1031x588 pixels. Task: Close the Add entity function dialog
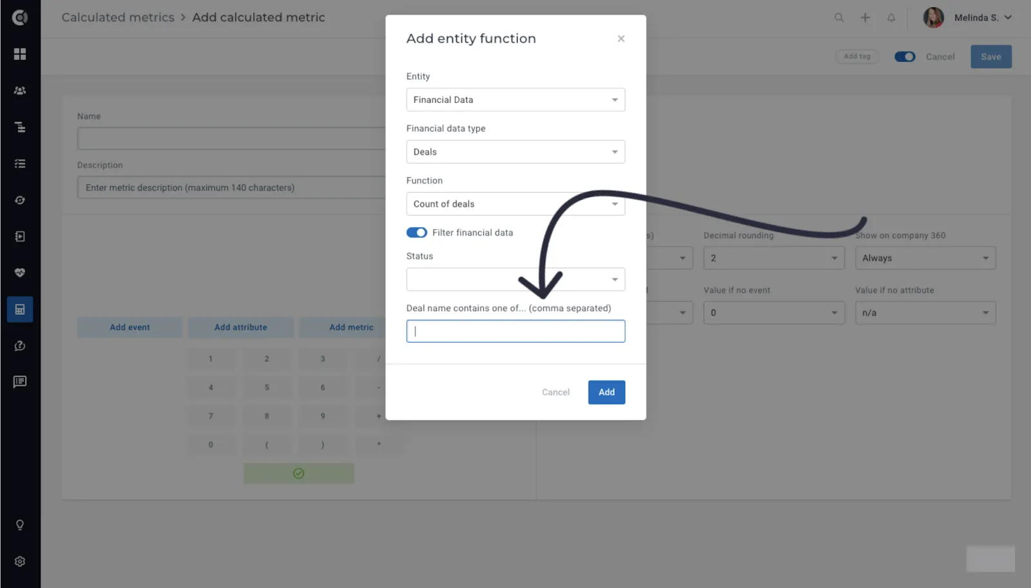coord(621,39)
